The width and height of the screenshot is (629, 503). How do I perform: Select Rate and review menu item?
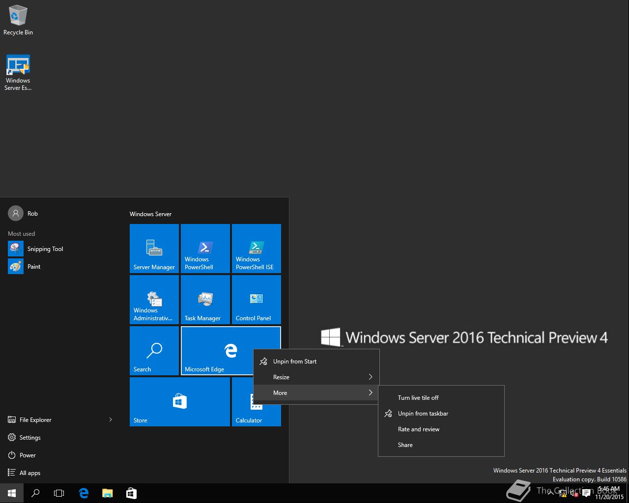[419, 429]
